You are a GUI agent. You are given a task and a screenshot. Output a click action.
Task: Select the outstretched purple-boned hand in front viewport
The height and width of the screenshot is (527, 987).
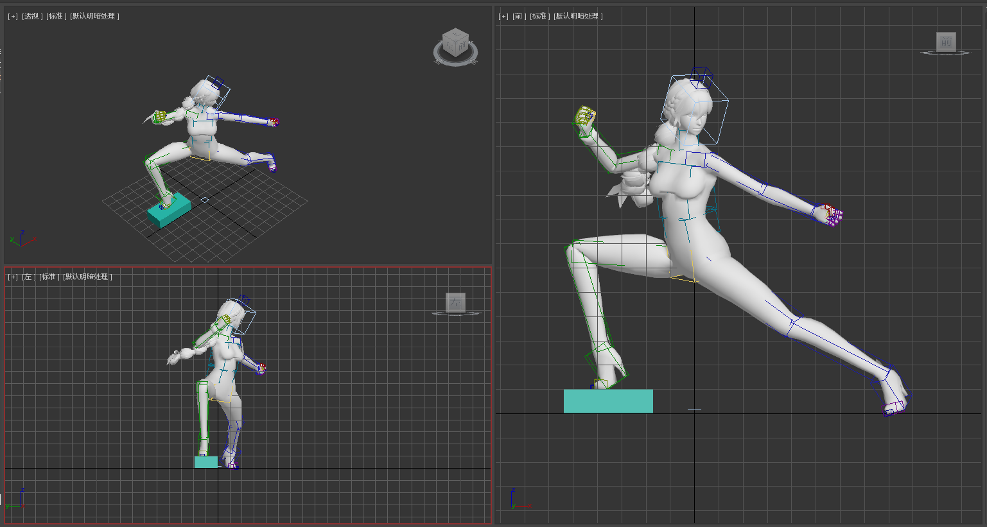[x=831, y=215]
